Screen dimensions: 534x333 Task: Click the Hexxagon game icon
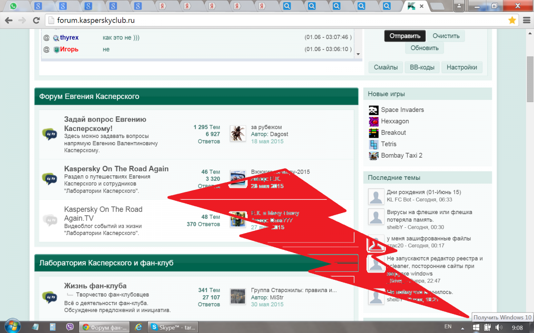[374, 121]
